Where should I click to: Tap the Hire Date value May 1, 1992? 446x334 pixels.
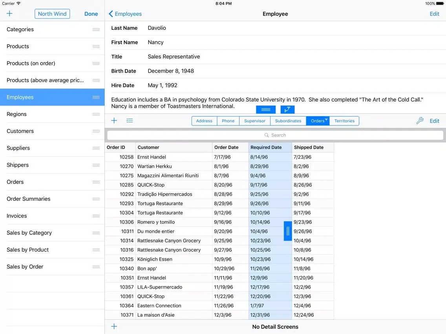click(x=163, y=85)
